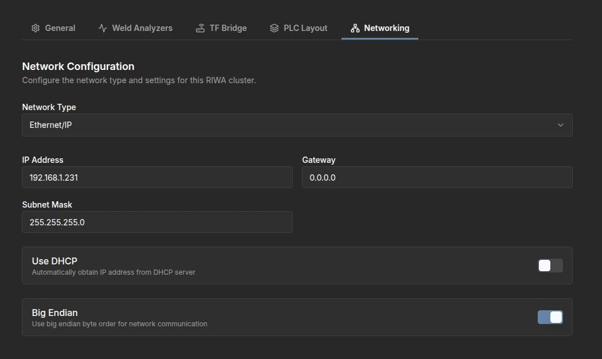
Task: Open the General tab
Action: point(53,28)
